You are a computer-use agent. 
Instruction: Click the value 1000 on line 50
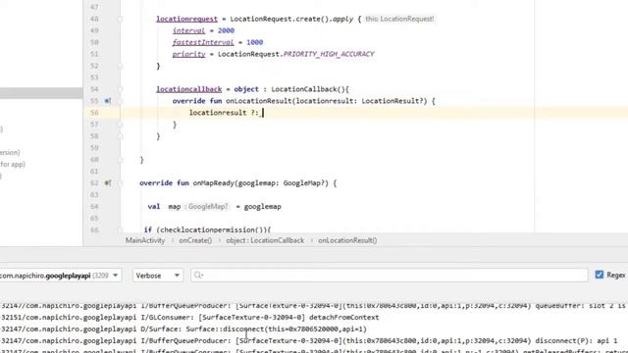pos(255,42)
